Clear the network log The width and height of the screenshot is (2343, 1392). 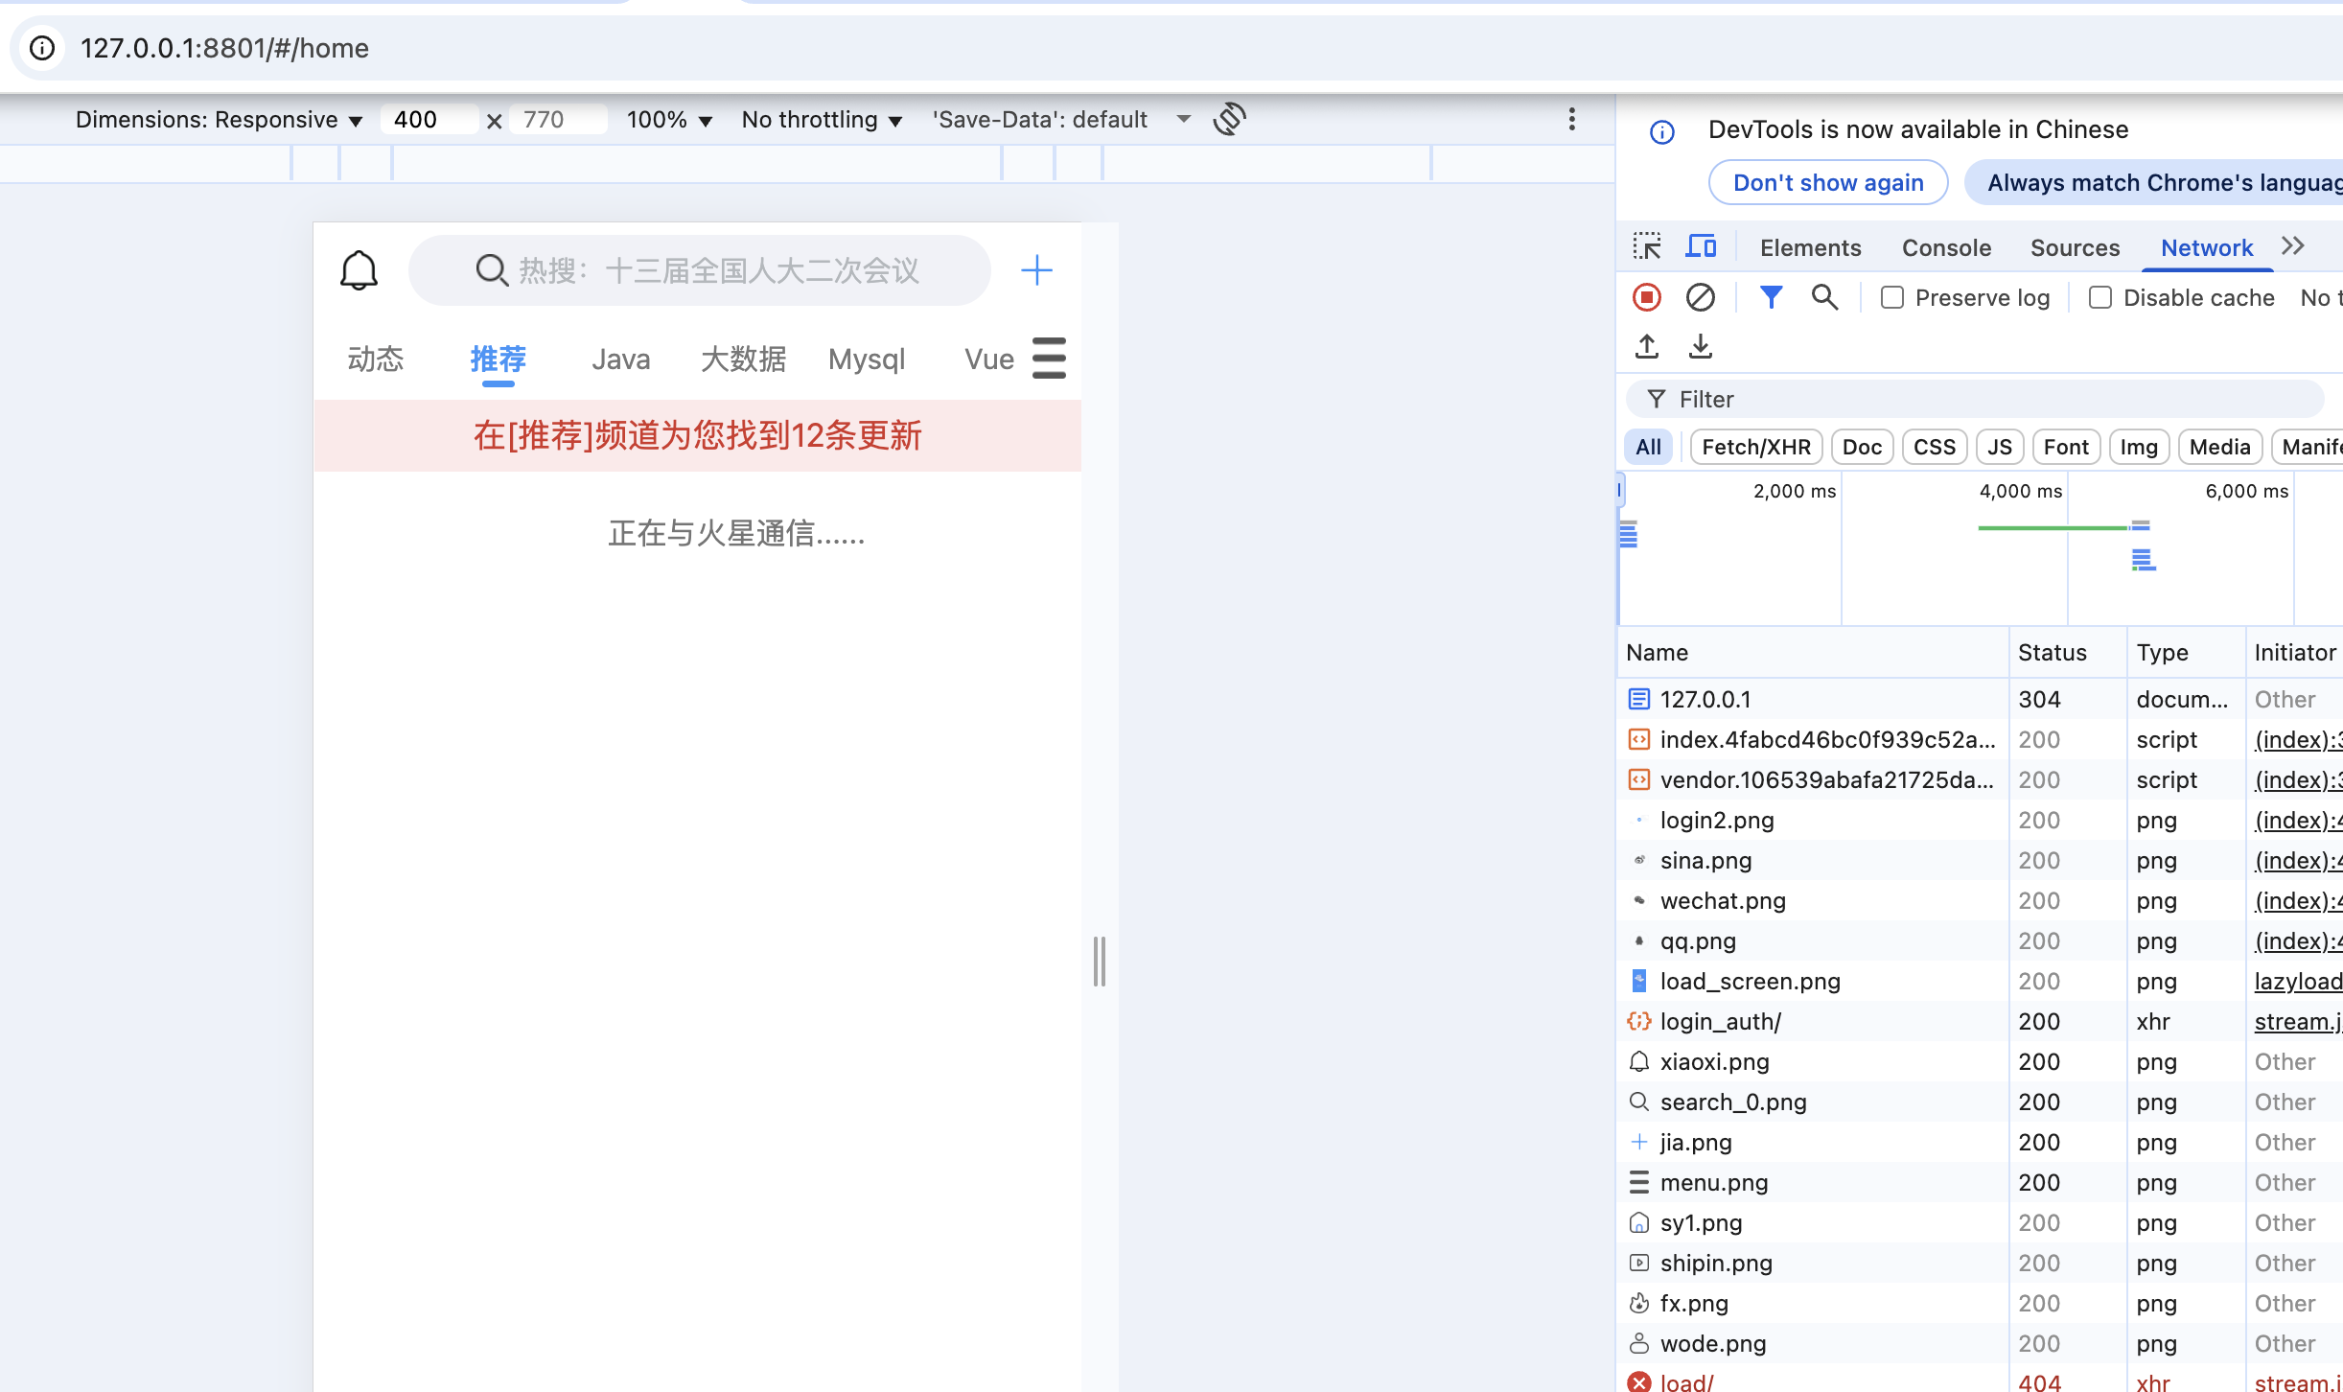pos(1700,297)
